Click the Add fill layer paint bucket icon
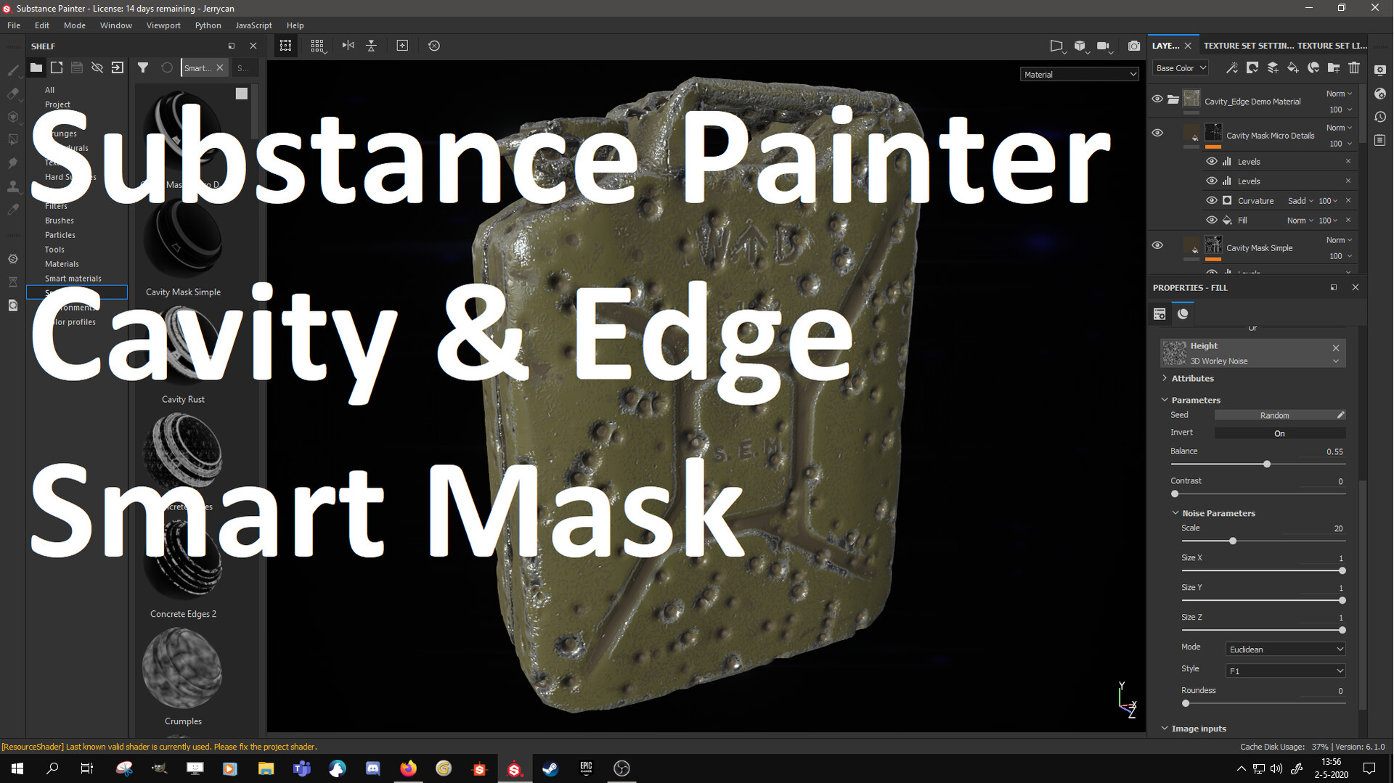The height and width of the screenshot is (783, 1394). tap(1292, 67)
